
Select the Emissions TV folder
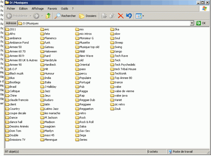15,140
